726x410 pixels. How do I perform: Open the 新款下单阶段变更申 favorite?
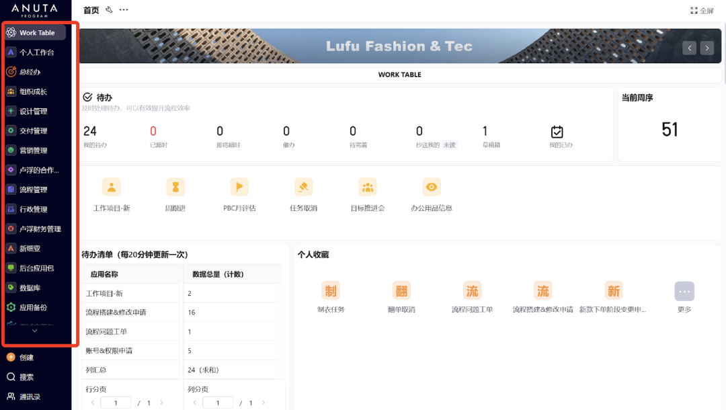tap(614, 291)
